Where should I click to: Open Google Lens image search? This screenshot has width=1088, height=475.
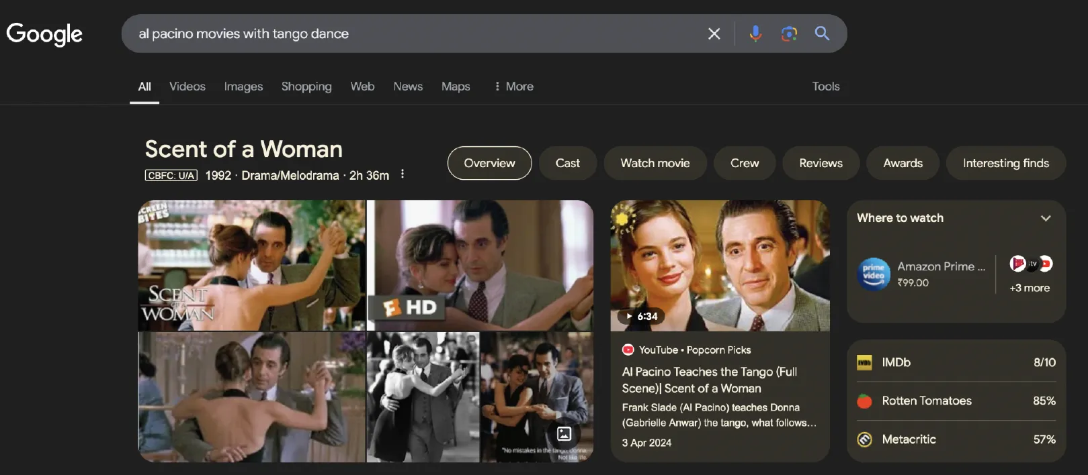[x=789, y=34]
